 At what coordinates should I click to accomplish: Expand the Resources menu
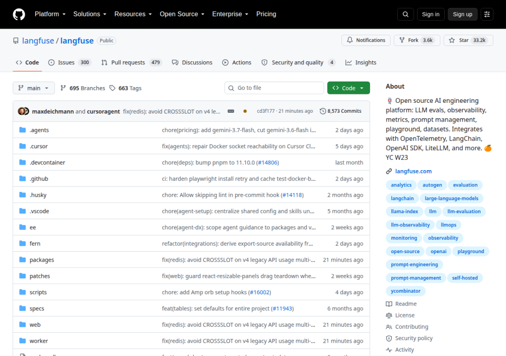tap(133, 14)
